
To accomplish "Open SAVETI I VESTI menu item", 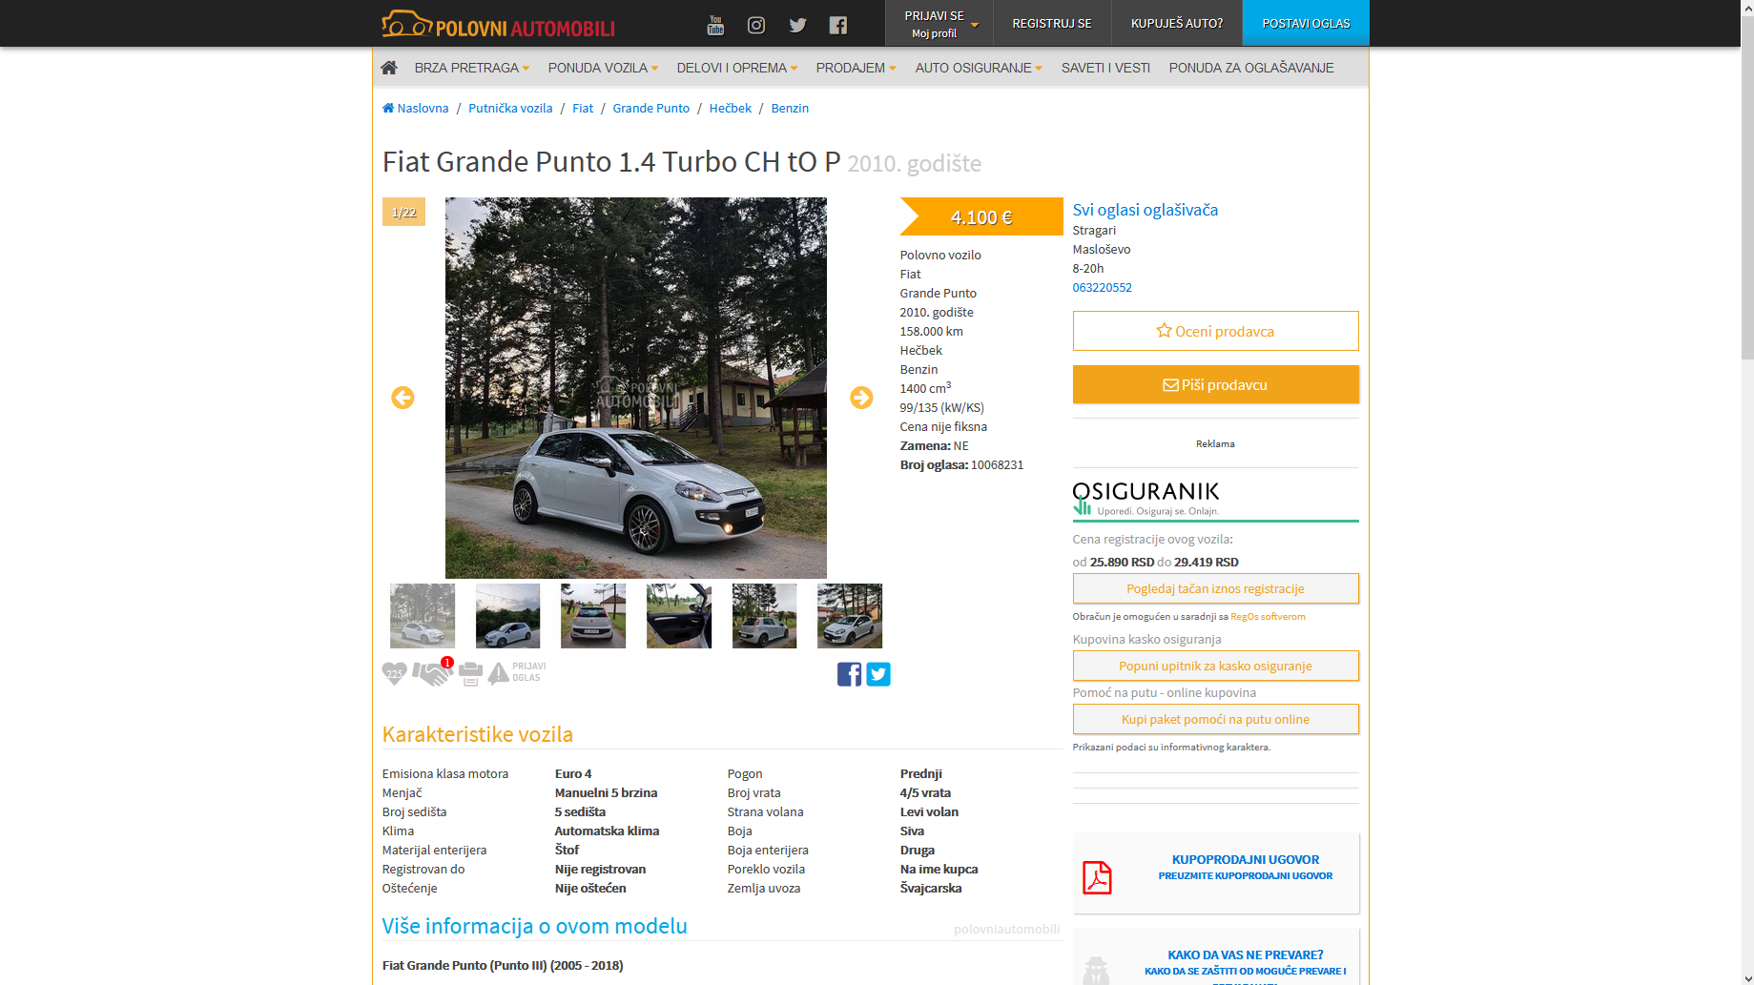I will [x=1105, y=68].
